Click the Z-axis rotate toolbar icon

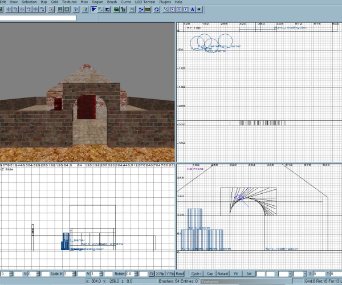42,9
